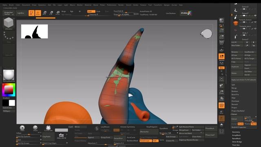
Task: Toggle the Rgb color mode
Action: [72, 11]
